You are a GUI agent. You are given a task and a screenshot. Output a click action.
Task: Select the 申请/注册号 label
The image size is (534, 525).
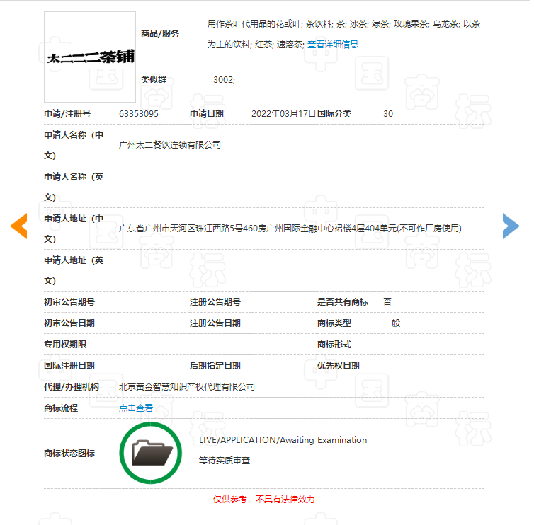point(67,114)
